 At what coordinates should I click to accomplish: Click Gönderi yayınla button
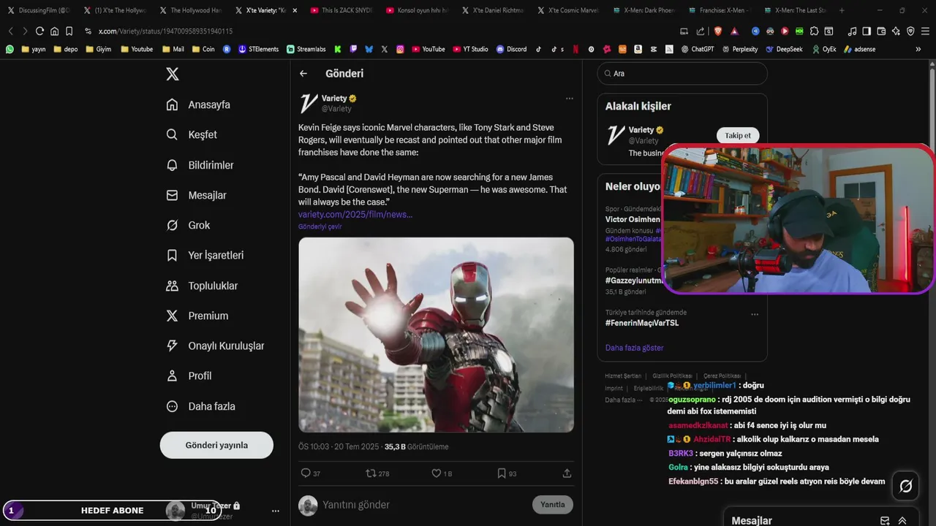216,445
